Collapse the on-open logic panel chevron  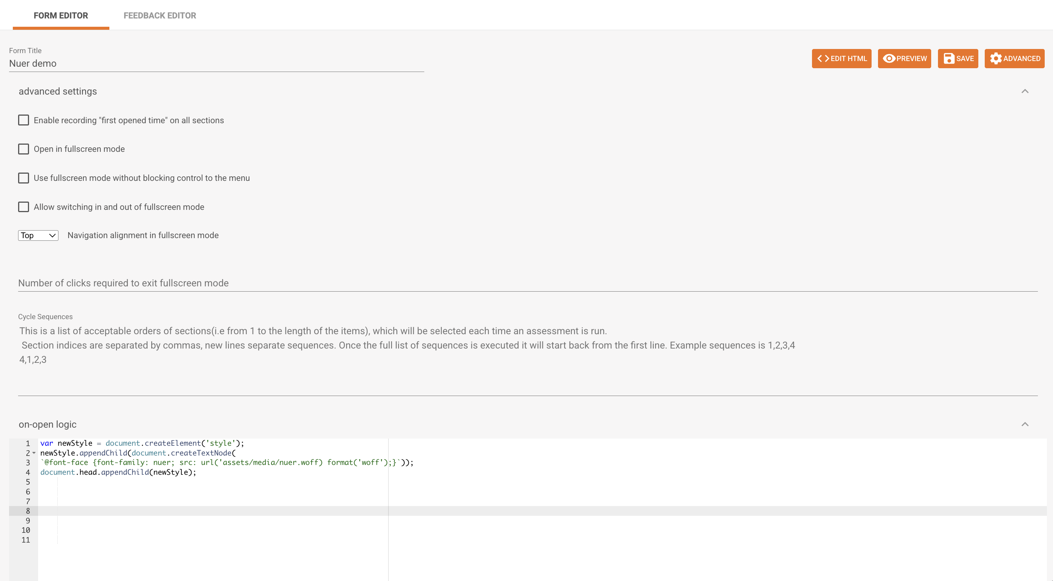tap(1025, 424)
